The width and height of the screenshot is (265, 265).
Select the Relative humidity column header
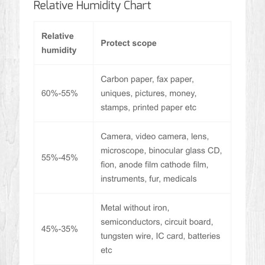tap(59, 43)
